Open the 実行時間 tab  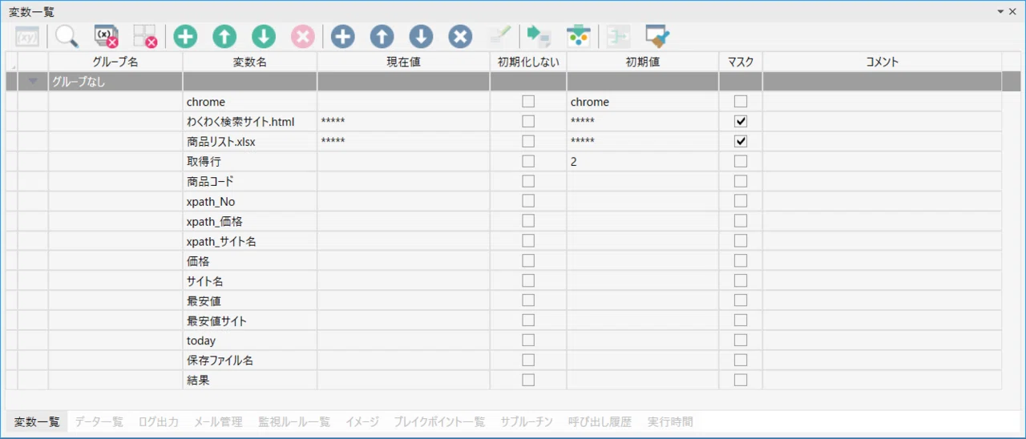pyautogui.click(x=670, y=421)
